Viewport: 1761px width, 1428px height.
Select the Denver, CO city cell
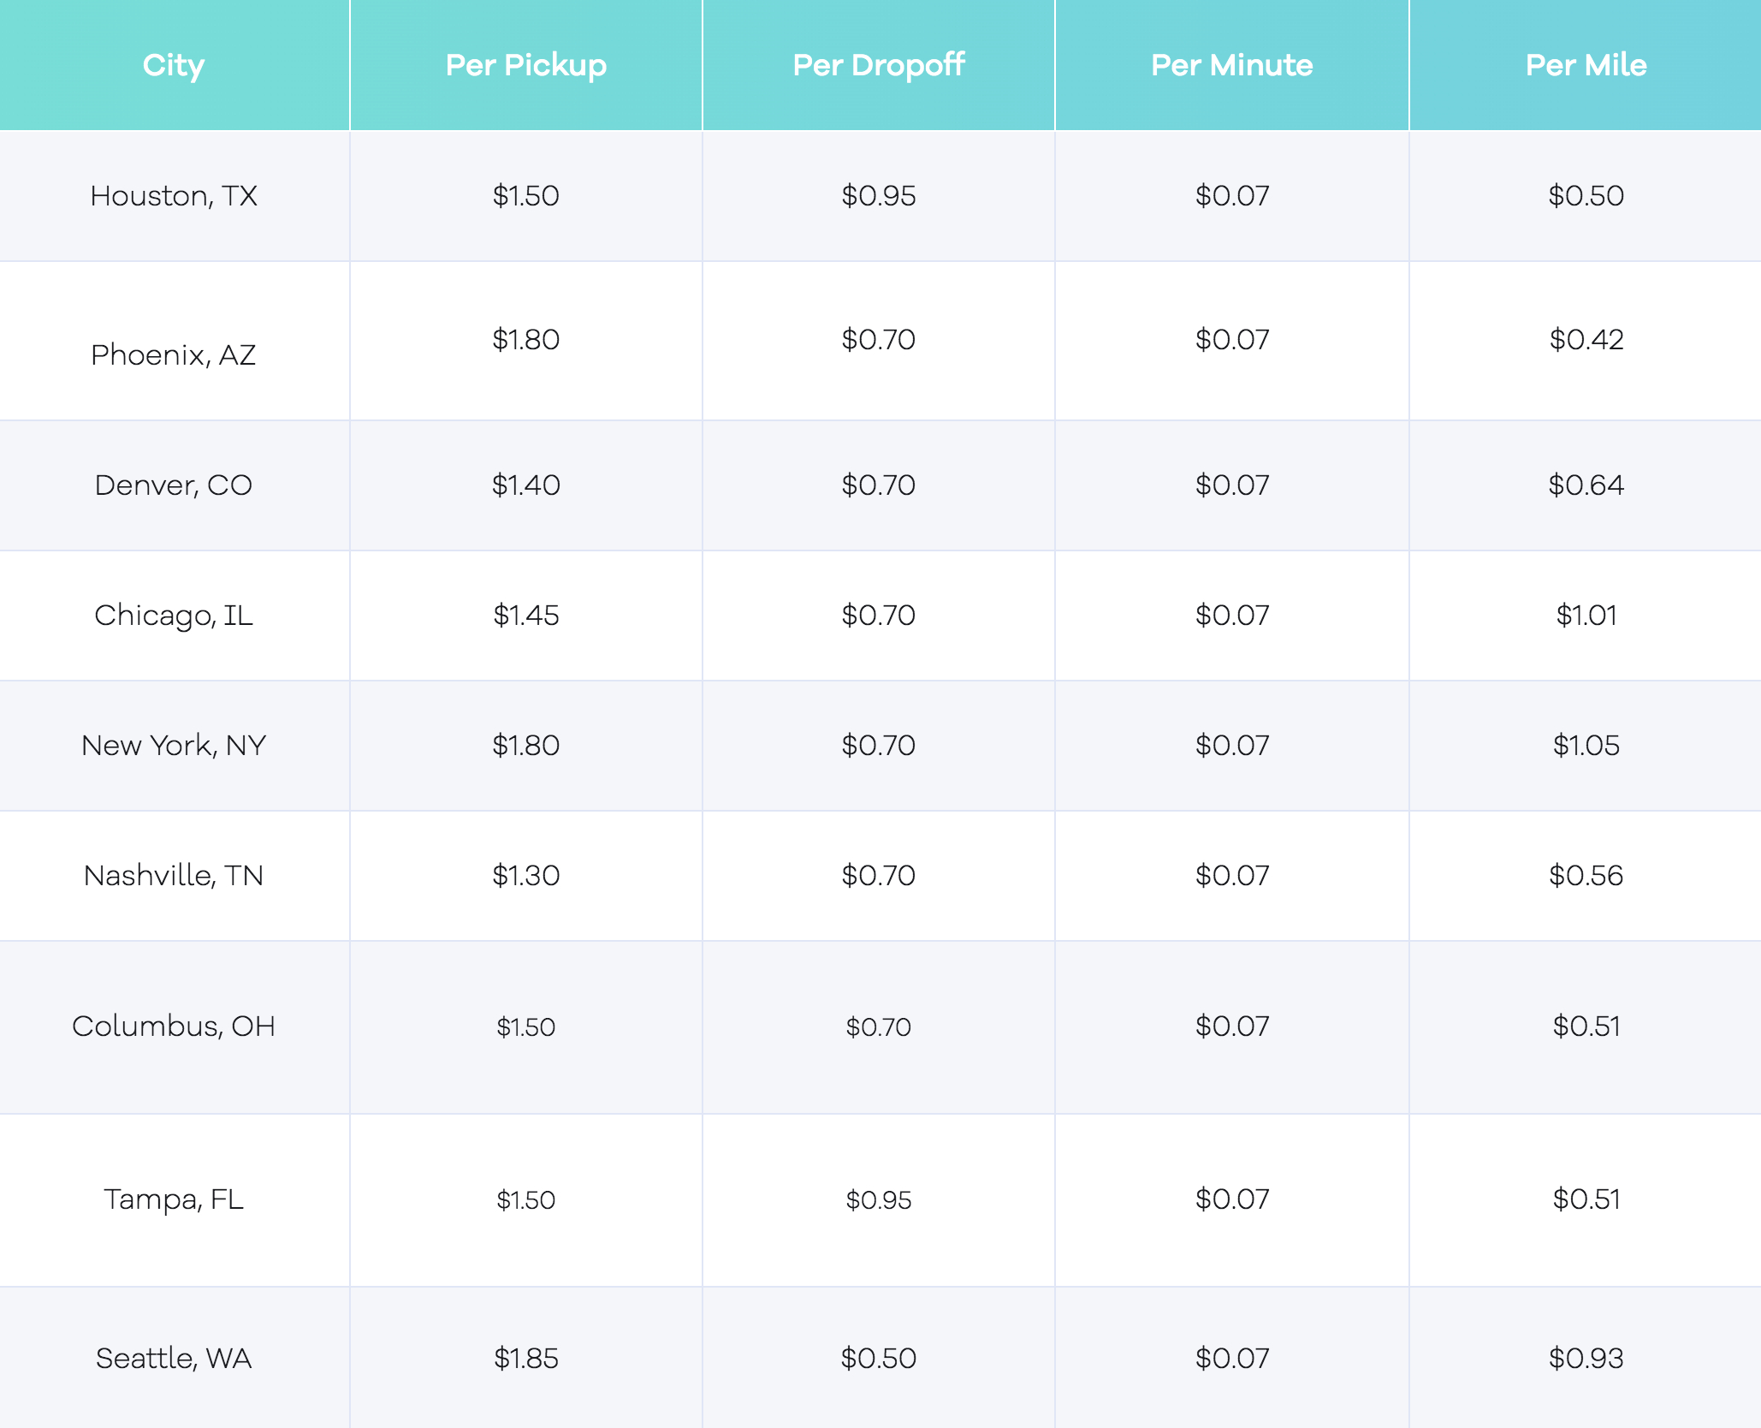(174, 485)
